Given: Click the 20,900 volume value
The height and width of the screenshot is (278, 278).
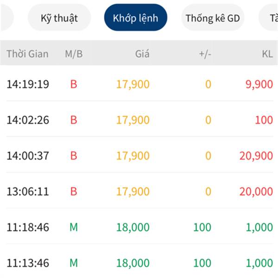Looking at the screenshot, I should (256, 156).
